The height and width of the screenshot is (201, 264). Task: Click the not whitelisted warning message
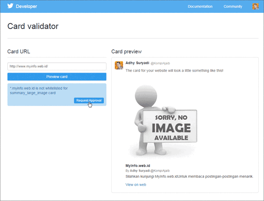[x=39, y=91]
